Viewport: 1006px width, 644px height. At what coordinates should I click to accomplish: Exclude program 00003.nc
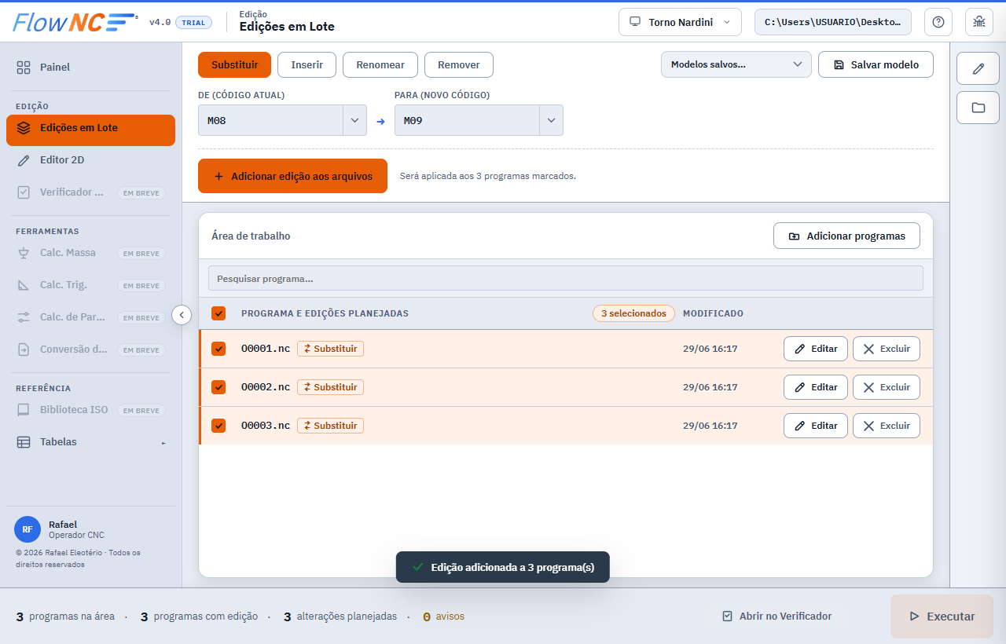(886, 426)
